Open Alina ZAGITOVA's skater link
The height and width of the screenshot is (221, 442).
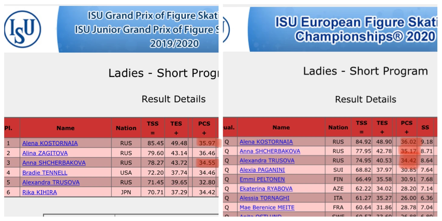(45, 153)
